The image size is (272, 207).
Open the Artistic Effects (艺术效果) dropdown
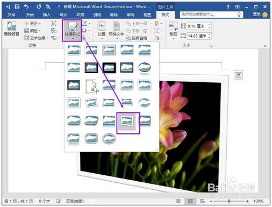(36, 38)
